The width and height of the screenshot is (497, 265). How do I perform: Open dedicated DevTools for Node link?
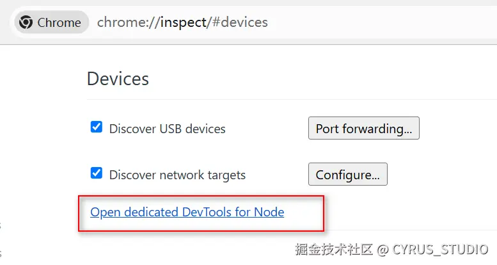coord(187,212)
